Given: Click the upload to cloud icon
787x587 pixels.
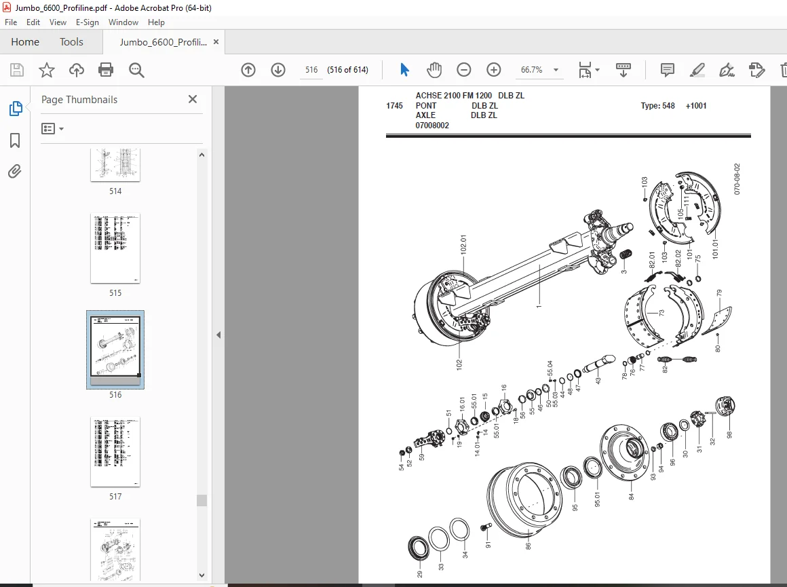Looking at the screenshot, I should [x=76, y=70].
